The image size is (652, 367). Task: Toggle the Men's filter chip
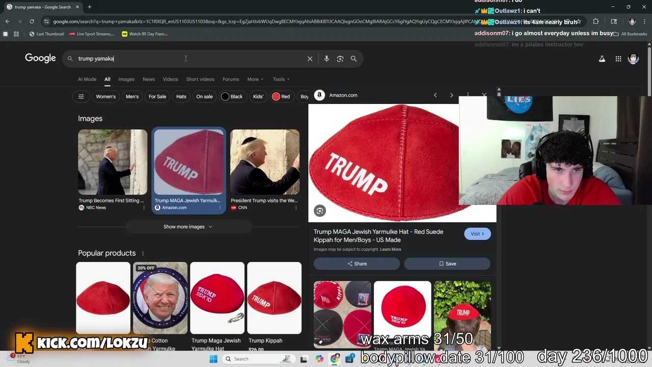(132, 96)
